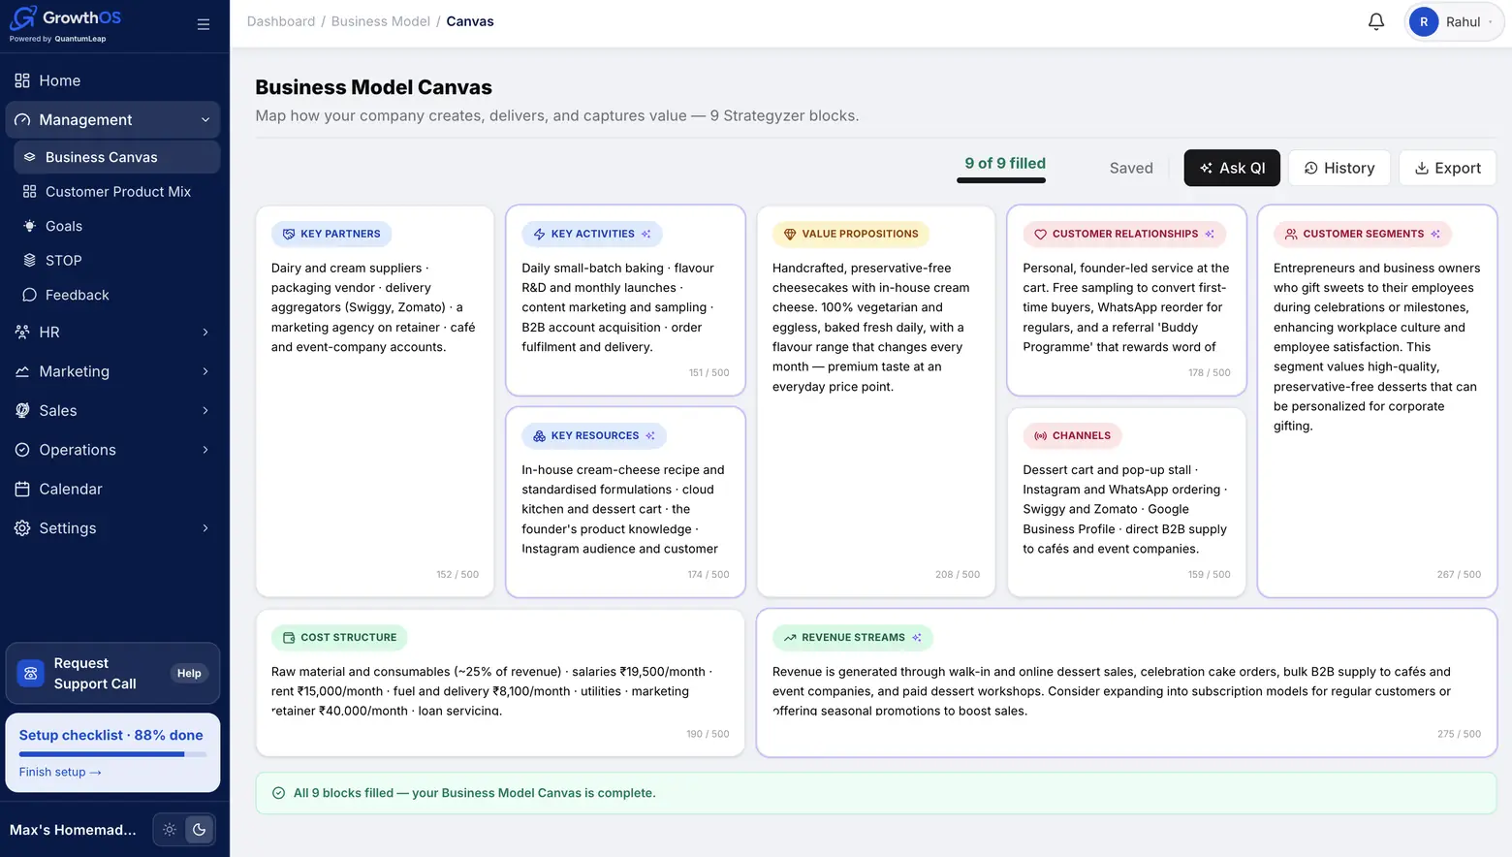This screenshot has width=1512, height=857.
Task: Click the support call icon in the sidebar
Action: tap(31, 673)
